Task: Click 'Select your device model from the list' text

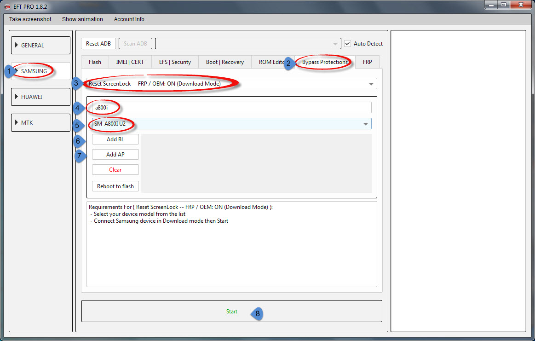Action: 139,214
